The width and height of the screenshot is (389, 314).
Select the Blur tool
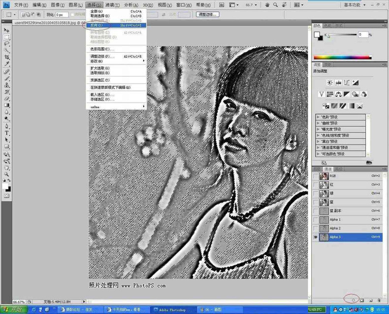coord(7,112)
